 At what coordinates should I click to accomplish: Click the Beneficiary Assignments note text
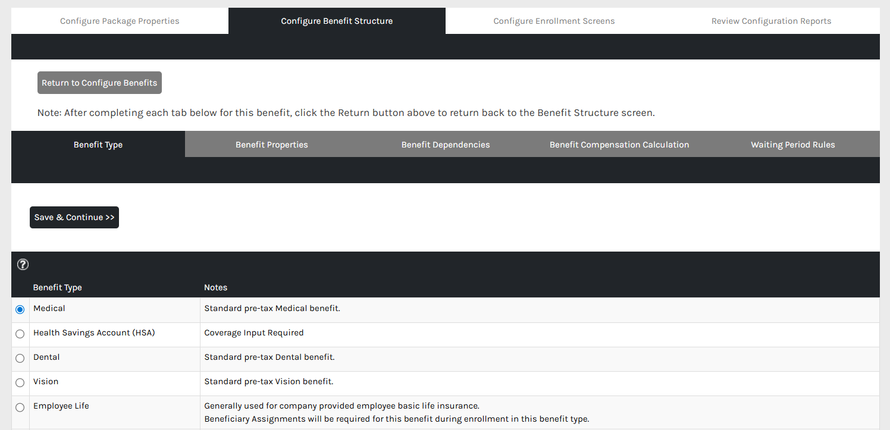tap(396, 419)
